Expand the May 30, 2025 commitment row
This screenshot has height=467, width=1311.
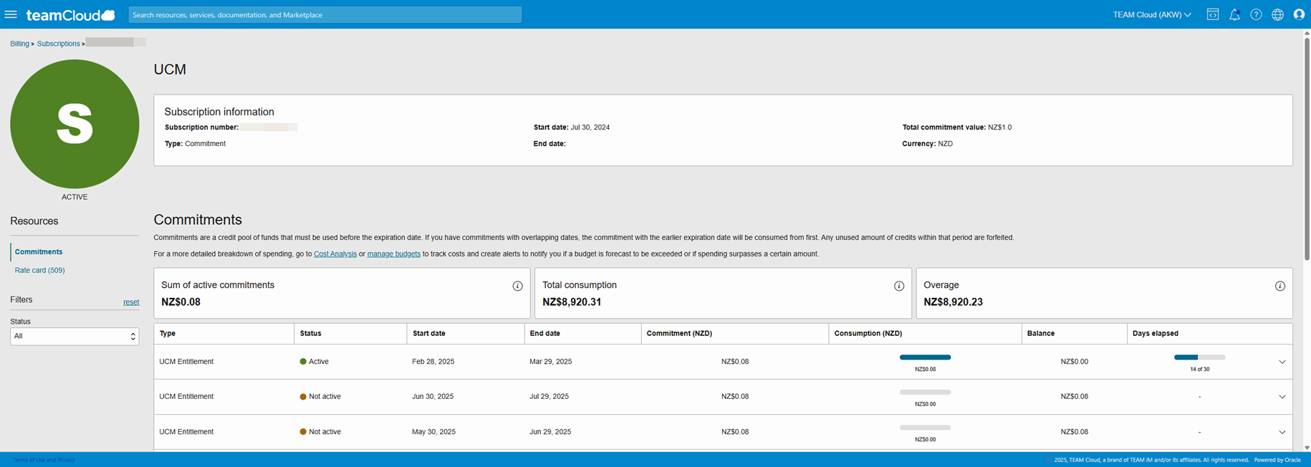tap(1282, 432)
